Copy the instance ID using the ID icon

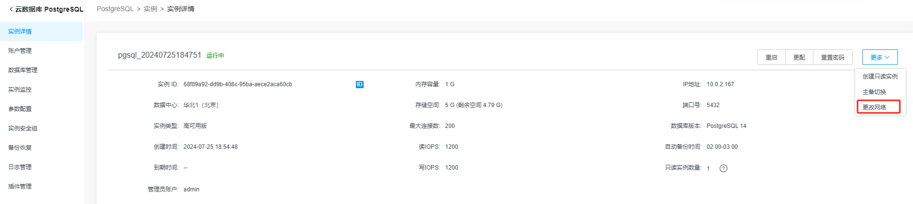(x=360, y=84)
